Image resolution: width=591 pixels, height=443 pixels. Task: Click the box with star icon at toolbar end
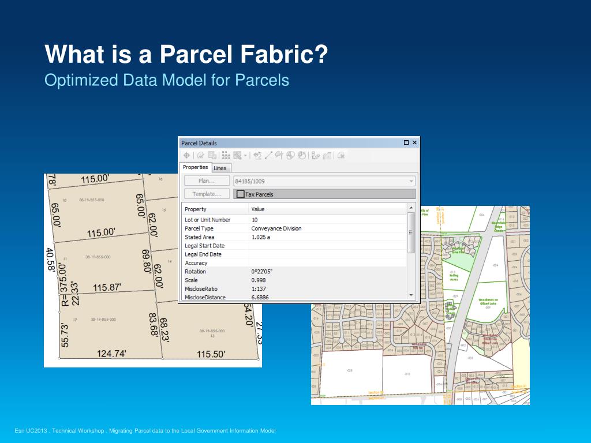point(341,155)
